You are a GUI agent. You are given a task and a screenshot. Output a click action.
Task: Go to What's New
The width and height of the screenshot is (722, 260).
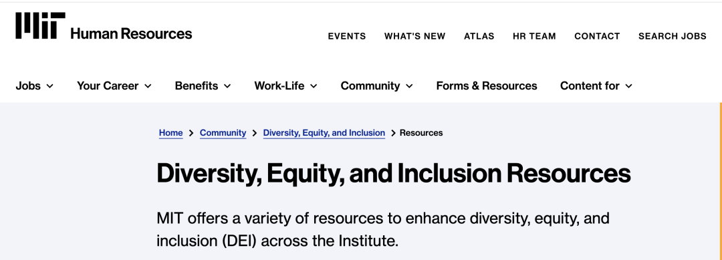415,36
